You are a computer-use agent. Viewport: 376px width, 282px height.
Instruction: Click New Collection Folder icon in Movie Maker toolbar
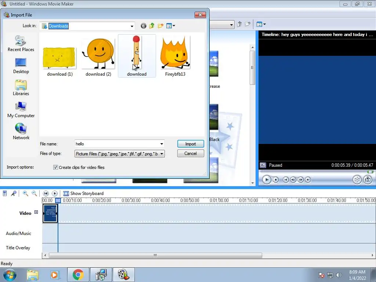click(247, 24)
